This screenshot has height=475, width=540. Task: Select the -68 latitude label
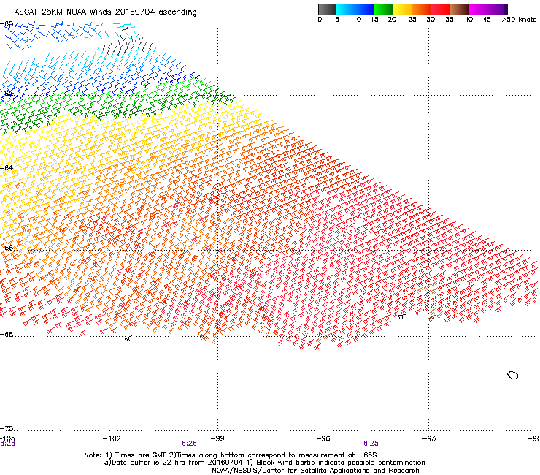(7, 335)
